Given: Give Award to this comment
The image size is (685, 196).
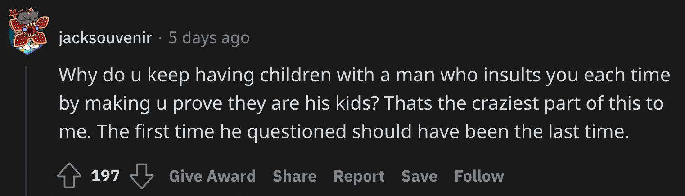Looking at the screenshot, I should (212, 176).
